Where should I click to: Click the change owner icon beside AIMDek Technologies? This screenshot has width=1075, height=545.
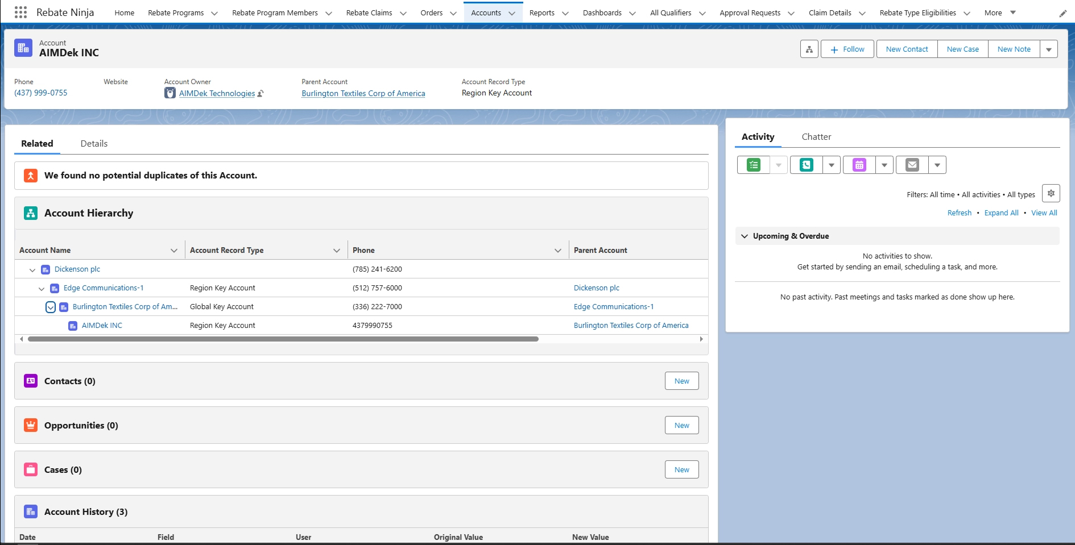click(261, 94)
